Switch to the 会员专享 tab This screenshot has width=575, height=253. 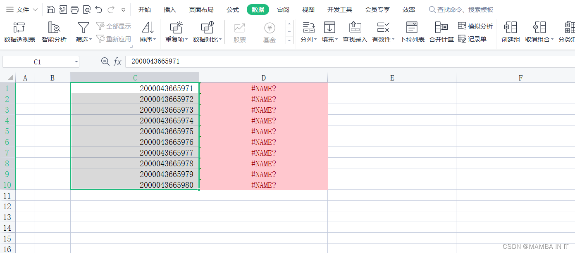377,9
